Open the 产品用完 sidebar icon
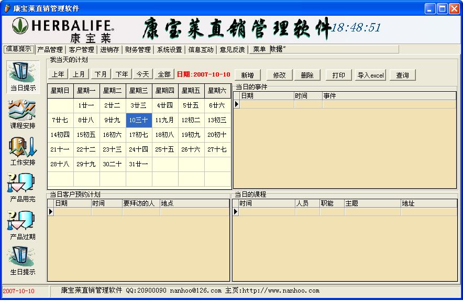The width and height of the screenshot is (463, 301). click(x=23, y=188)
